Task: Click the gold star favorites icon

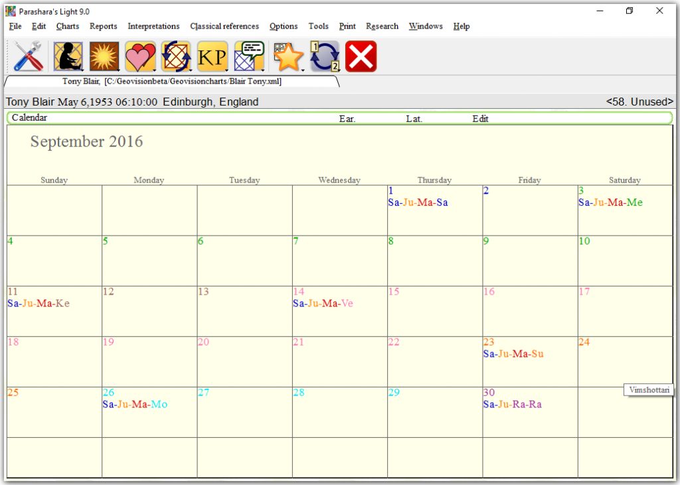Action: (x=288, y=56)
